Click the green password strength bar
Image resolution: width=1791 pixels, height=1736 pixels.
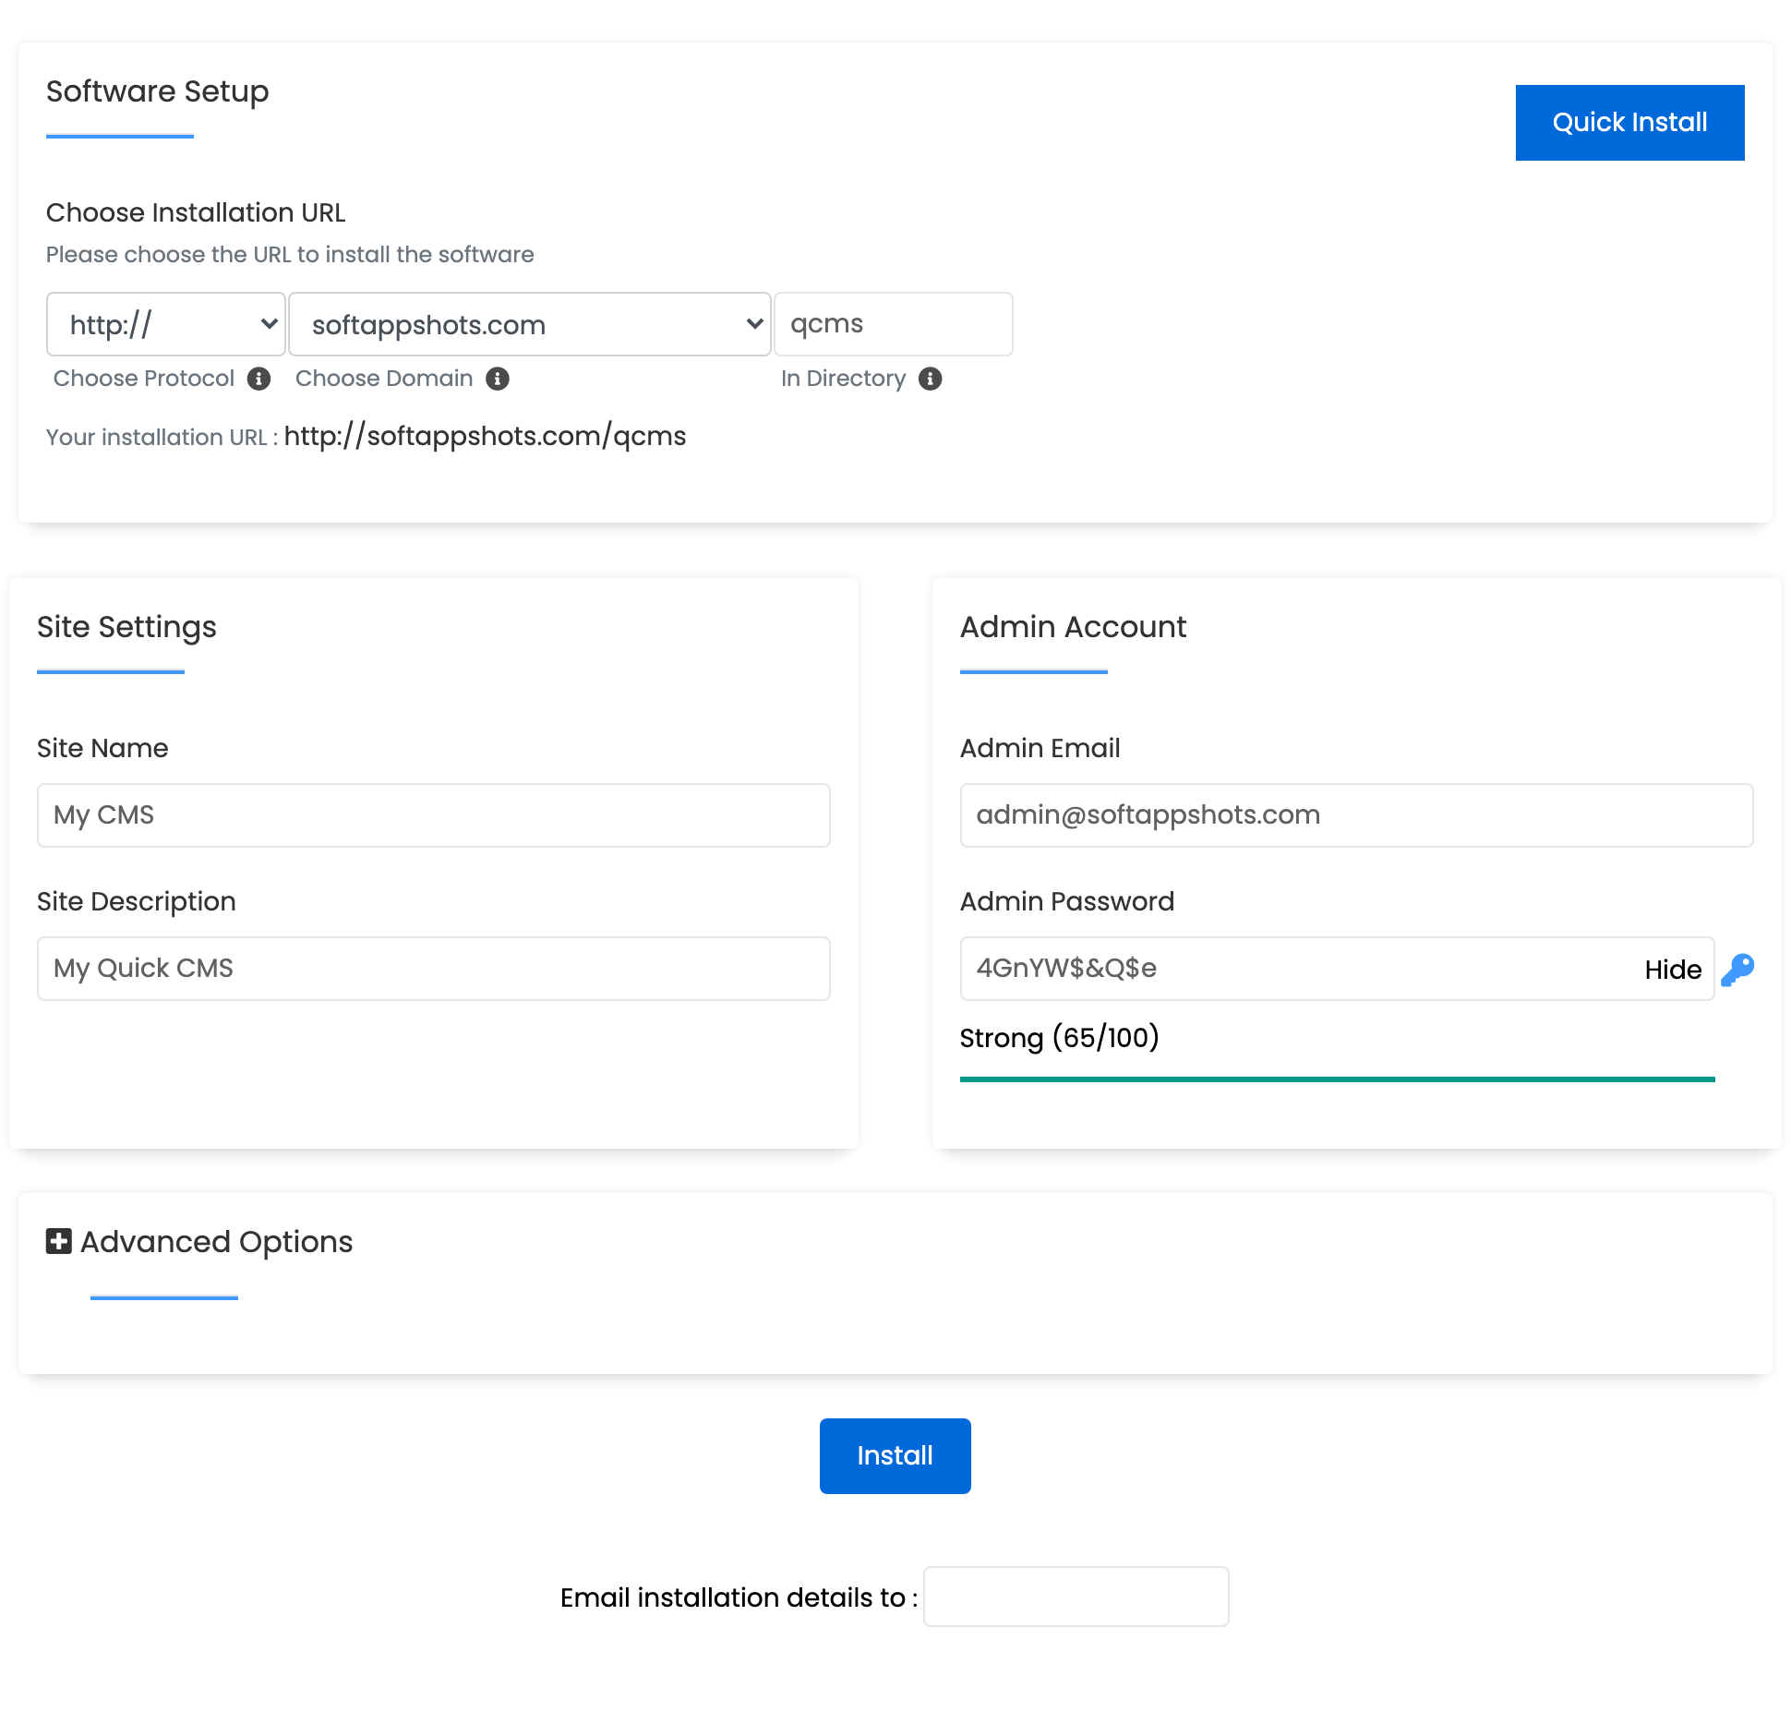pyautogui.click(x=1337, y=1077)
